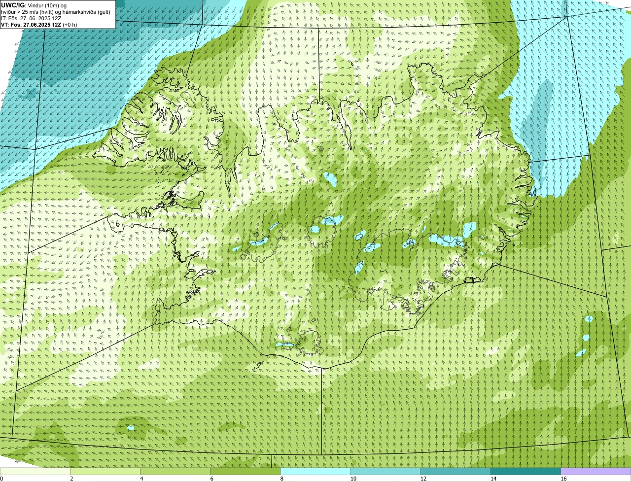Click the 12–14 m/s teal legend swatch
The width and height of the screenshot is (631, 482).
(456, 472)
